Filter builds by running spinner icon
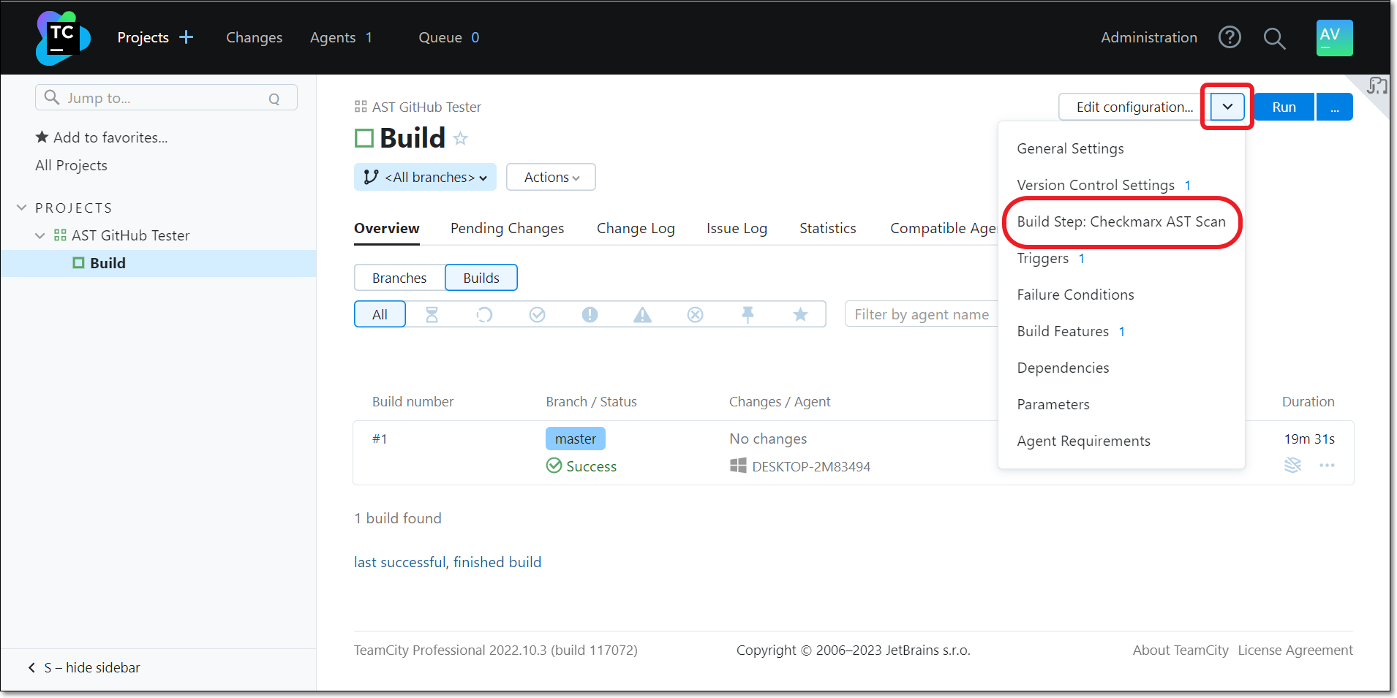1397x698 pixels. (x=484, y=314)
